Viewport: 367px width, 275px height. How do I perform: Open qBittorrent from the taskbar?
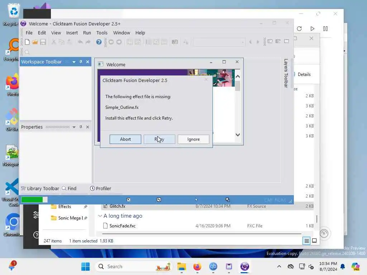(213, 266)
